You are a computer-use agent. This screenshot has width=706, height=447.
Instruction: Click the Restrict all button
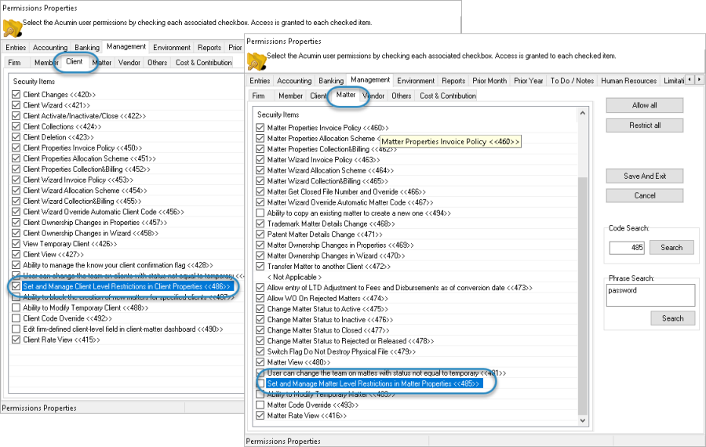[644, 125]
